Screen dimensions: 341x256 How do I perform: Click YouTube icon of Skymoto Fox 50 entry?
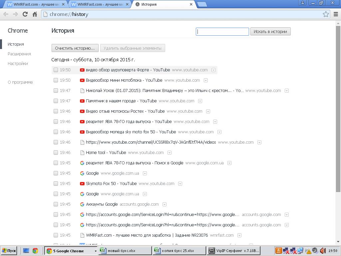[x=82, y=184]
